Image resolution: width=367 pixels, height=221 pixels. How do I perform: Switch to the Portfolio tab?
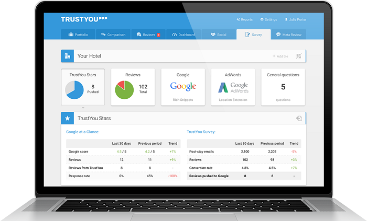coord(78,34)
